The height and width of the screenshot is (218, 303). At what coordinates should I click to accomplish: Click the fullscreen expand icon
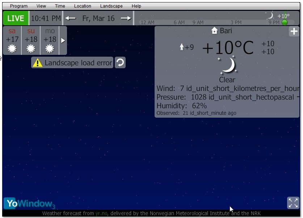[x=293, y=203]
